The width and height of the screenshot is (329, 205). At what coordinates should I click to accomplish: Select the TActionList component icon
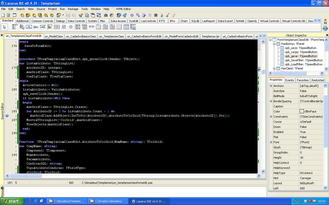coord(133,27)
